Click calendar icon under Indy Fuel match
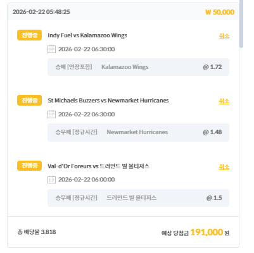Image resolution: width=254 pixels, height=253 pixels. 51,49
